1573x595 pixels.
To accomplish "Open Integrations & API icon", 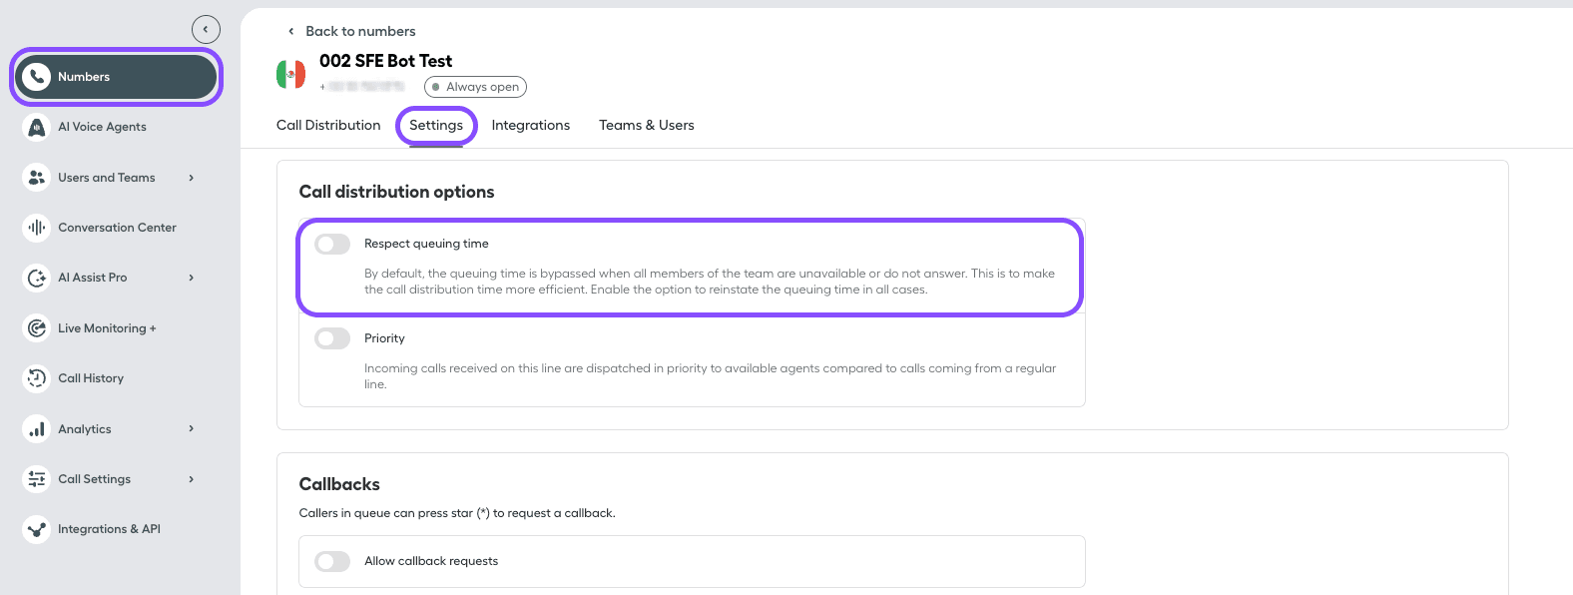I will tap(37, 529).
